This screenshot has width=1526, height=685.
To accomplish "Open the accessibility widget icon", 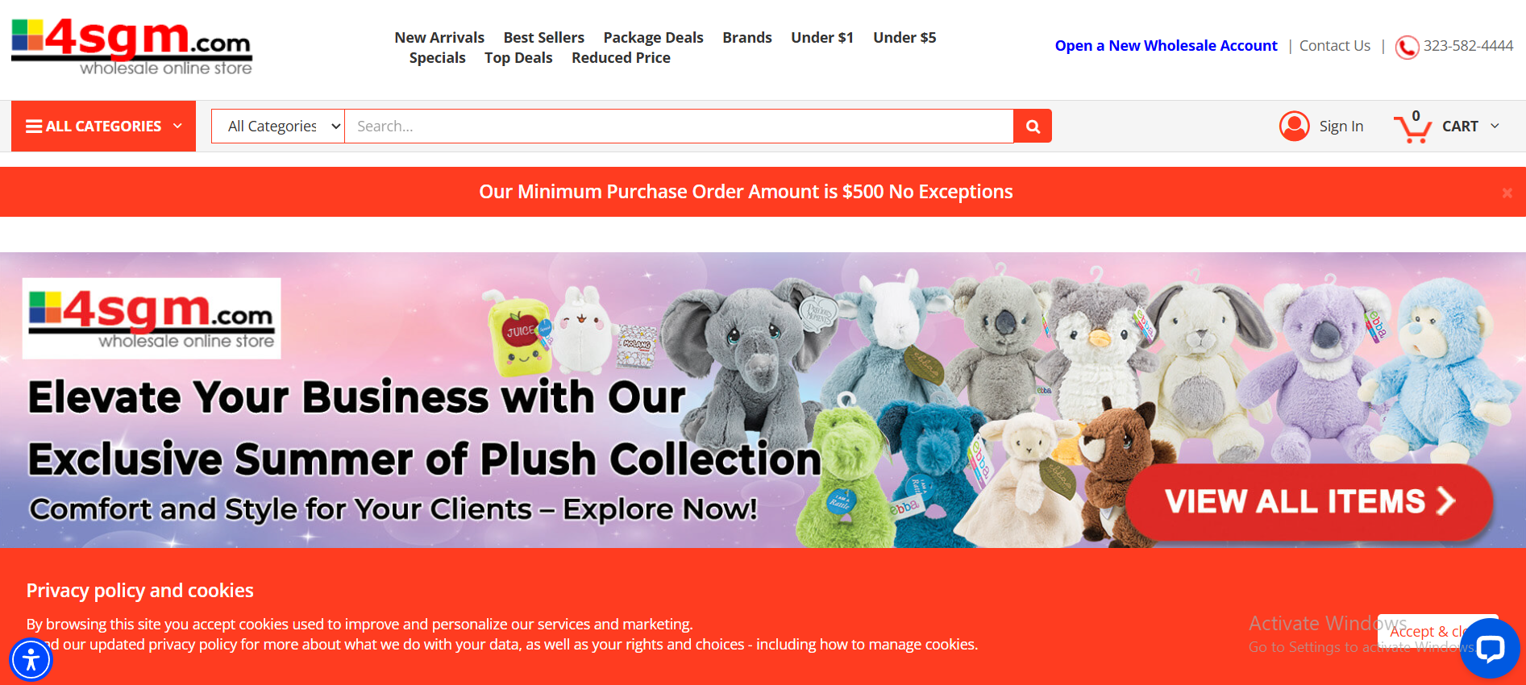I will (31, 659).
